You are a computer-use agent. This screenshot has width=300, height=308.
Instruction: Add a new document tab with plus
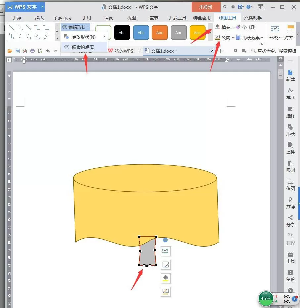pos(220,51)
